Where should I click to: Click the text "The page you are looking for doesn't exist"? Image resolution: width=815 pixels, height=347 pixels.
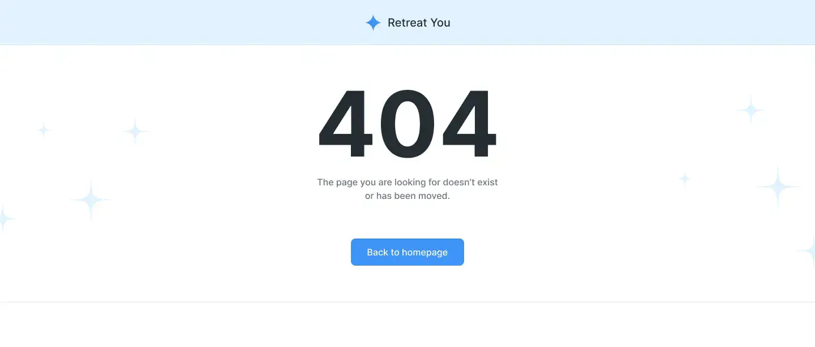point(407,182)
